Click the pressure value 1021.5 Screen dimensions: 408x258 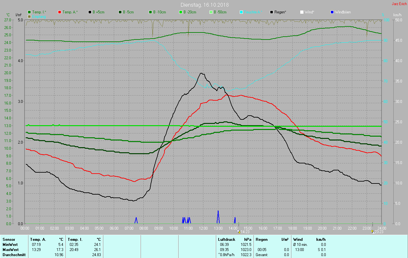(246, 244)
